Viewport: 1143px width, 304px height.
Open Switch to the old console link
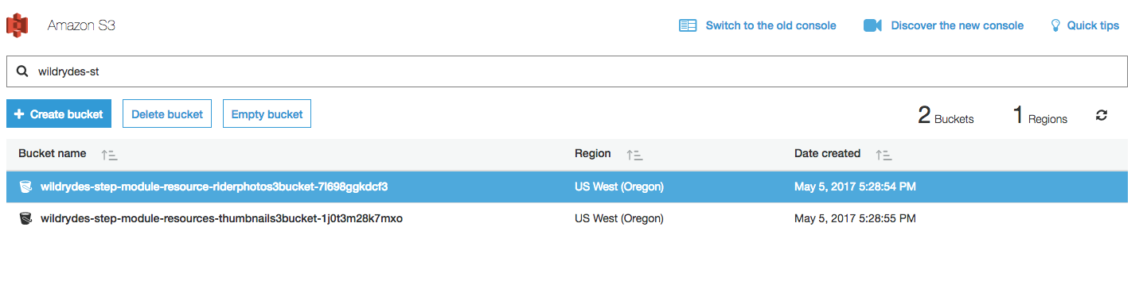[x=770, y=25]
